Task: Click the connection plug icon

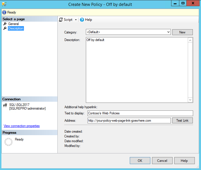Action: 5,105
